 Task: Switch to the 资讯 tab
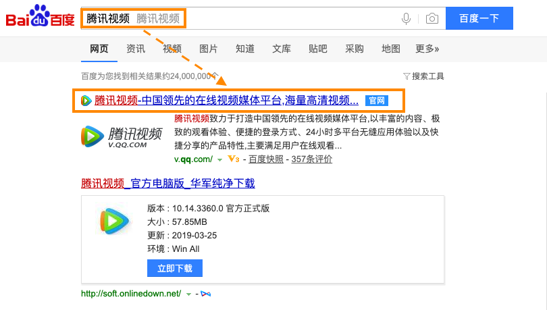pos(136,49)
